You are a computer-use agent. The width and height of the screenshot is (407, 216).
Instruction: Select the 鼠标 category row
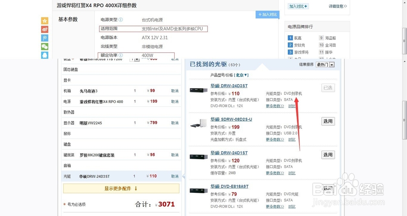point(121,134)
